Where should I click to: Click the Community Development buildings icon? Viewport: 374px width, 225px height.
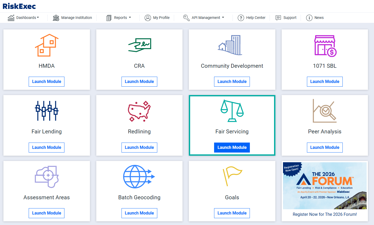point(230,45)
